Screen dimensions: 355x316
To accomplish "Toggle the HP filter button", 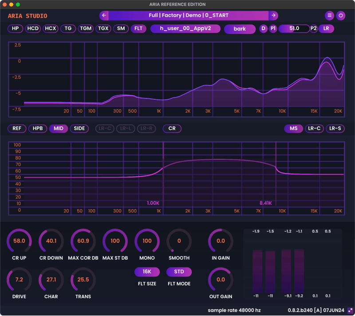I will coord(15,28).
